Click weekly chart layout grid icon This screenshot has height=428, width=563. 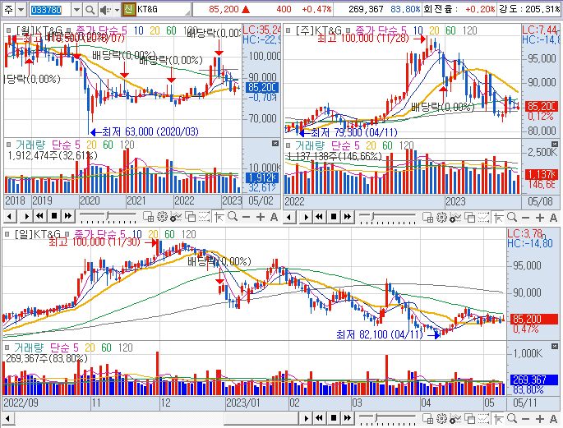pos(427,217)
